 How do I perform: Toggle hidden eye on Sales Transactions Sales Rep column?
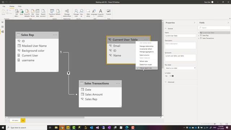click(x=82, y=99)
